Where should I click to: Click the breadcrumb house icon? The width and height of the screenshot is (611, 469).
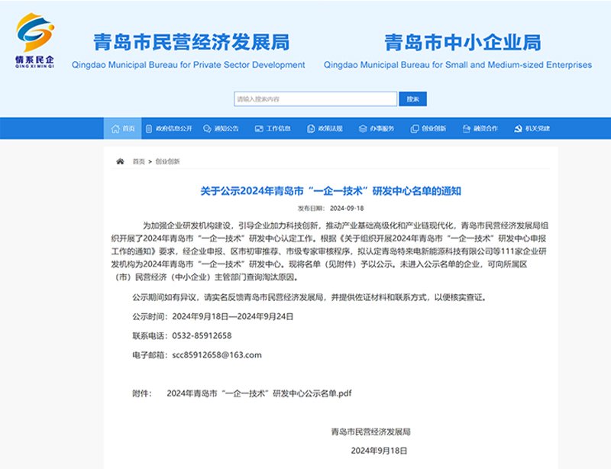click(120, 161)
